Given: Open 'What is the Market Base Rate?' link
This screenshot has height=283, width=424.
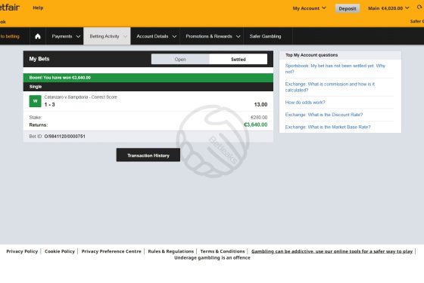Looking at the screenshot, I should click(328, 128).
